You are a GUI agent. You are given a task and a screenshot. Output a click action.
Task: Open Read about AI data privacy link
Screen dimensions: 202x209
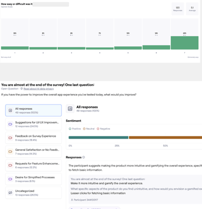pos(39,89)
